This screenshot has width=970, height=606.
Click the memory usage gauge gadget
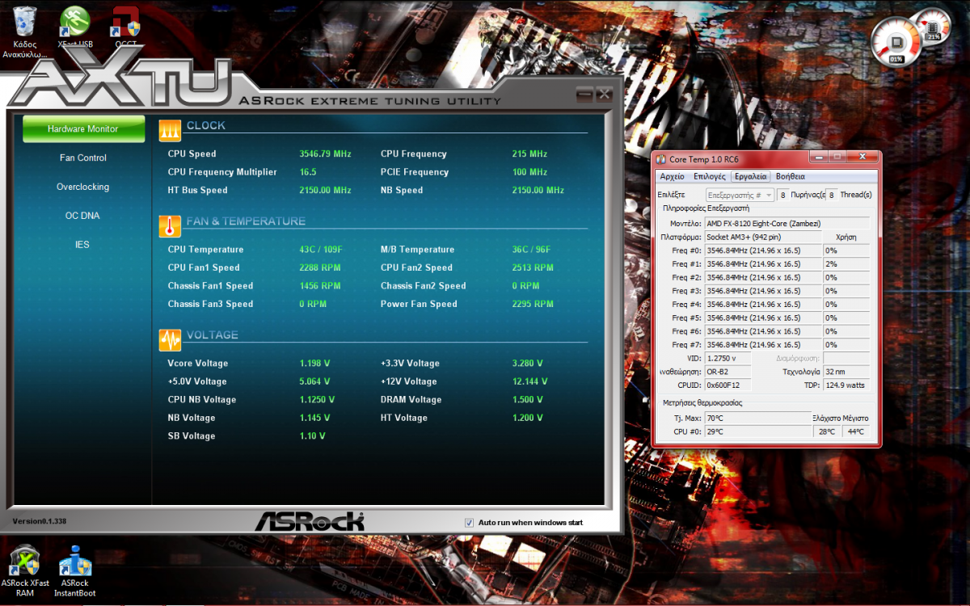tap(934, 26)
